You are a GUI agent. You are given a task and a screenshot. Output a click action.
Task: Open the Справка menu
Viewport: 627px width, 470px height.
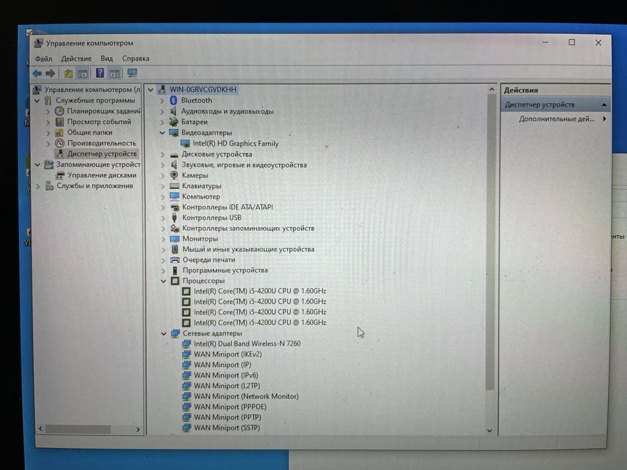(x=136, y=59)
